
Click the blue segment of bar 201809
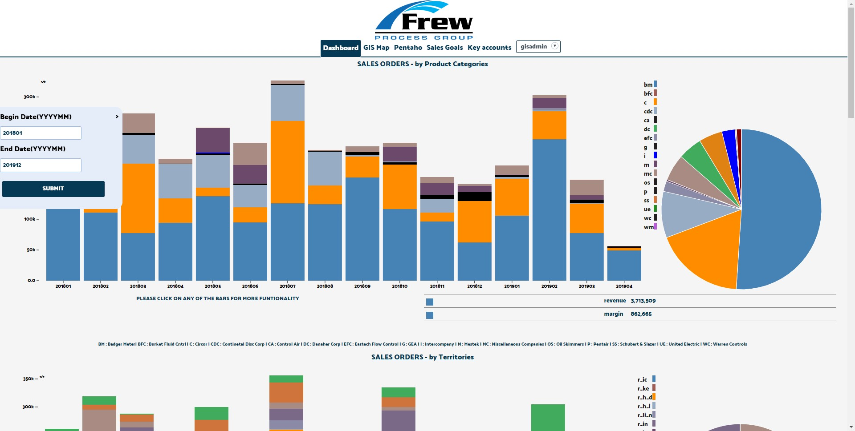pyautogui.click(x=362, y=229)
